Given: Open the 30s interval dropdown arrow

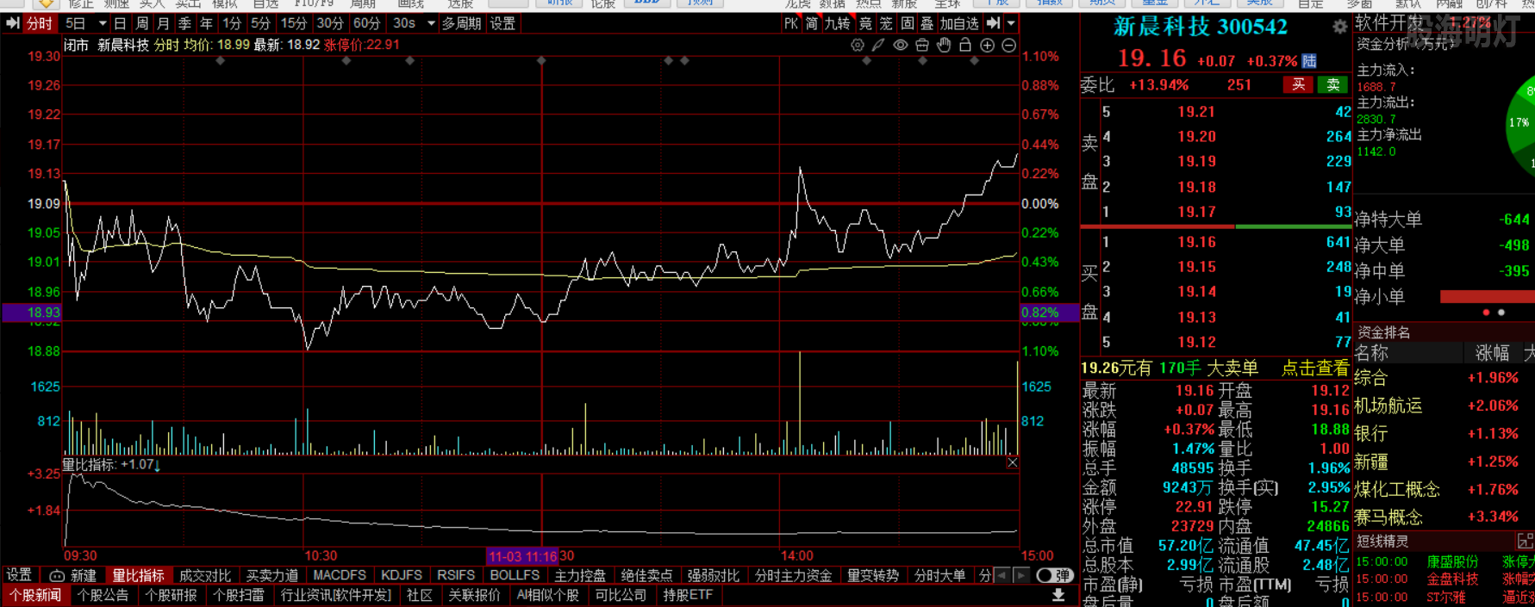Looking at the screenshot, I should [431, 23].
